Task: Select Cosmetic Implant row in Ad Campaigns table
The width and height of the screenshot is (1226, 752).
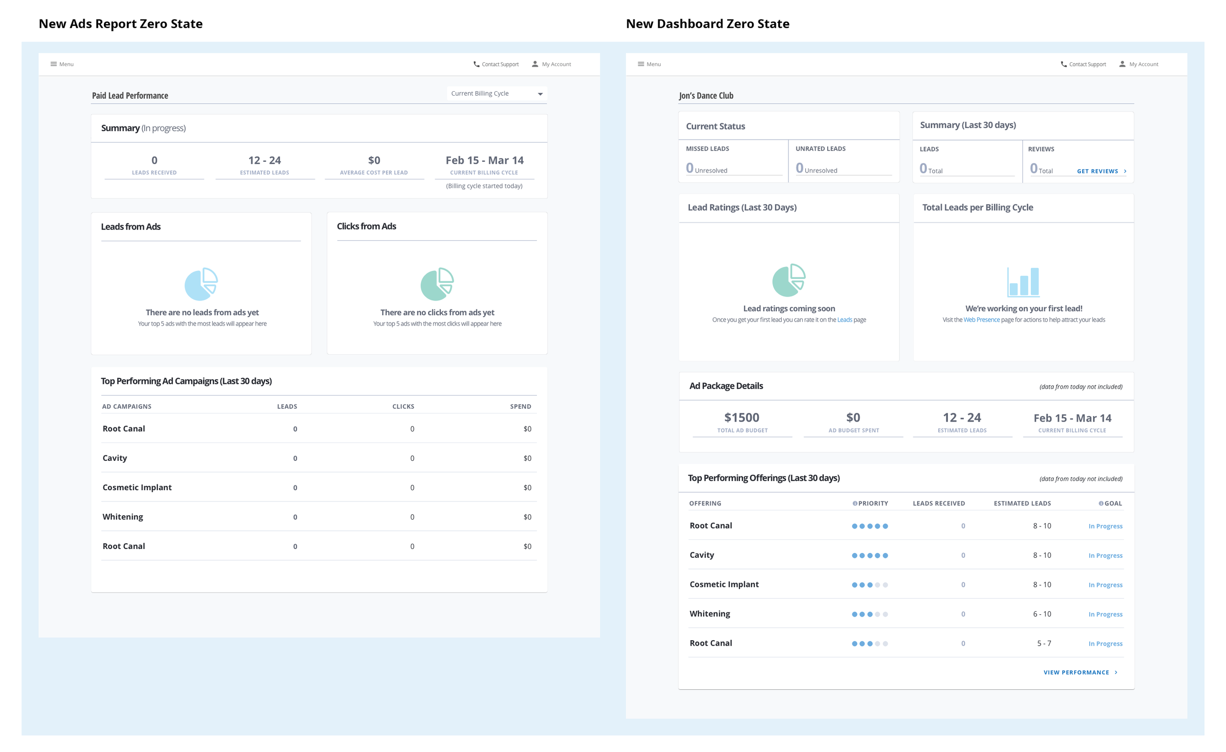Action: click(319, 487)
